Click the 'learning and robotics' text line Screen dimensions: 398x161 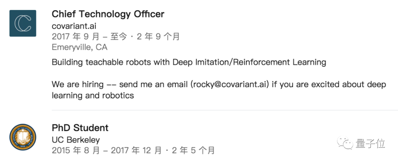click(x=92, y=96)
